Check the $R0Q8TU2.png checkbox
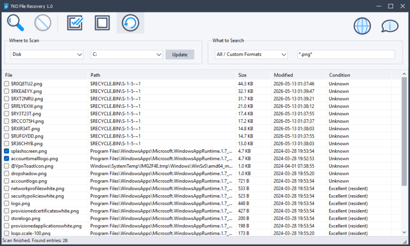Viewport: 410px width, 246px height. 6,84
